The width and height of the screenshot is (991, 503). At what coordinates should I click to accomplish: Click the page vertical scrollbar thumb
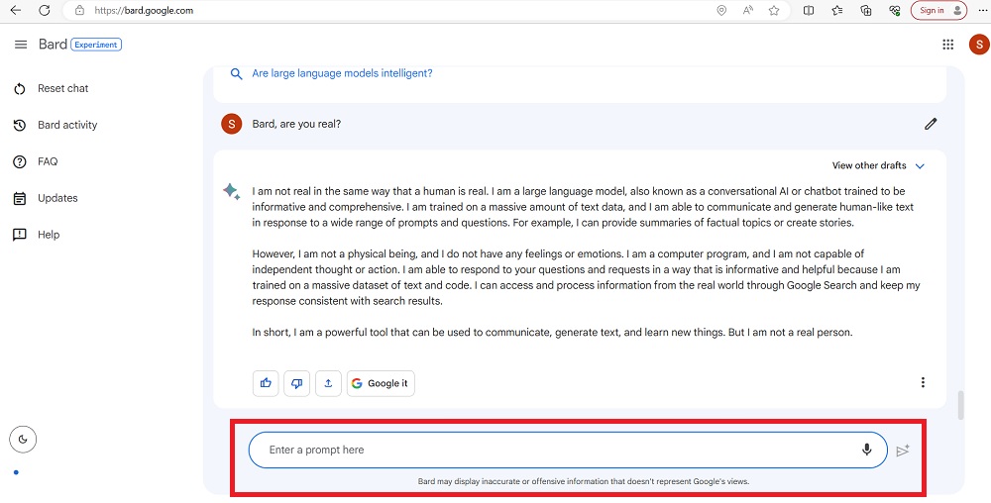(x=961, y=405)
